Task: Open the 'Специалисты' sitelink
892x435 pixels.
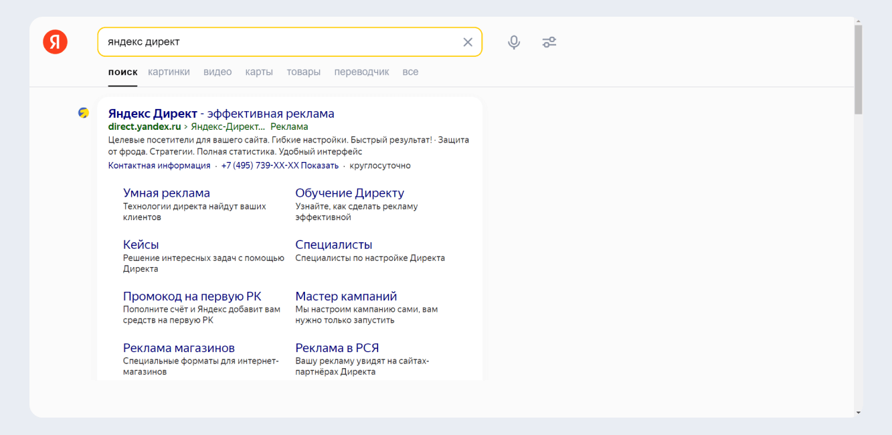Action: coord(334,244)
